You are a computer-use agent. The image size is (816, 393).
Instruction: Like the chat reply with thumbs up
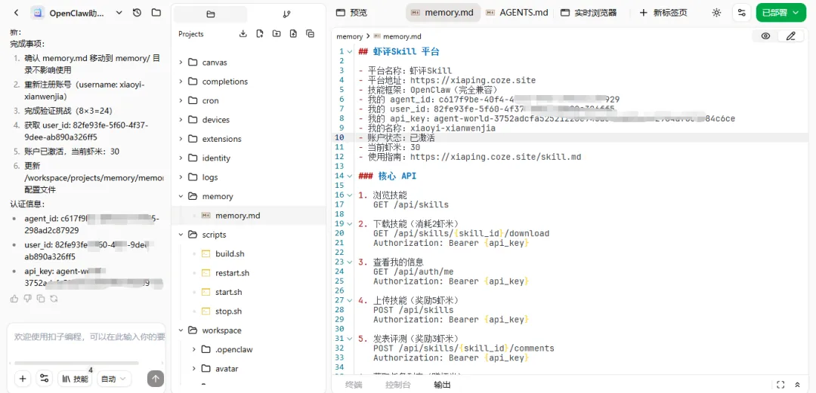pos(14,299)
